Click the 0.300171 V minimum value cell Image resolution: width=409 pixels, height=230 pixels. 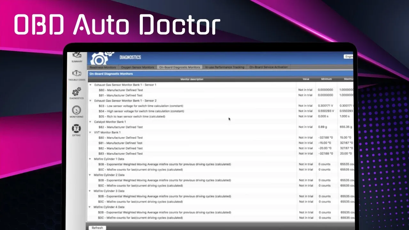click(326, 106)
